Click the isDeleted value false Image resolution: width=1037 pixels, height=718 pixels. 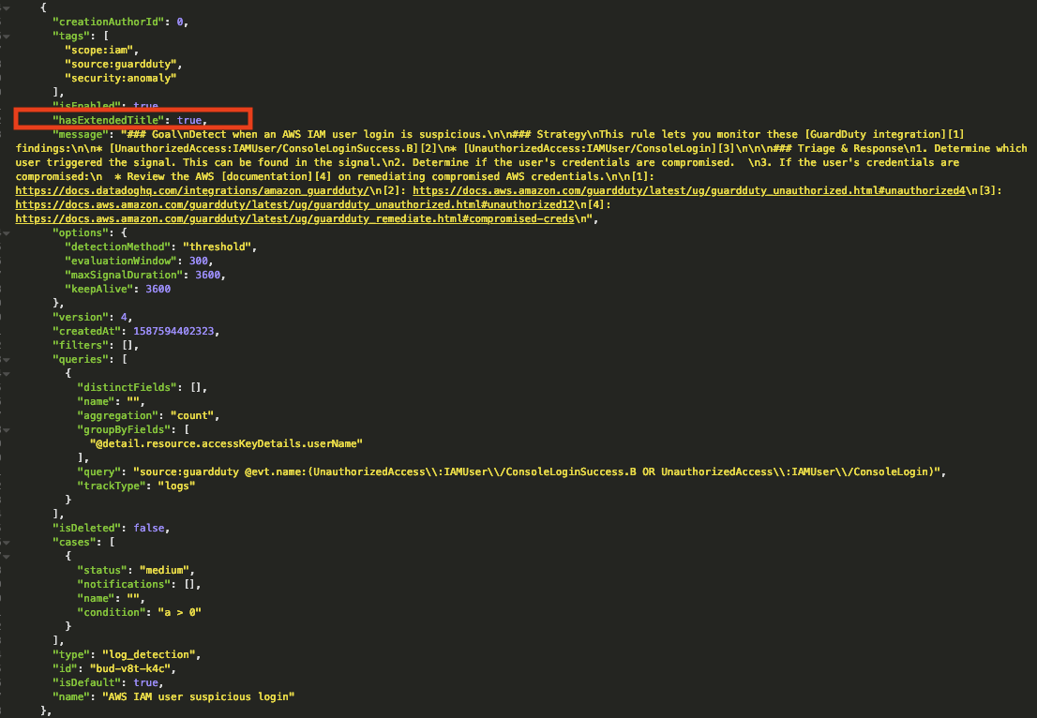[x=149, y=529]
